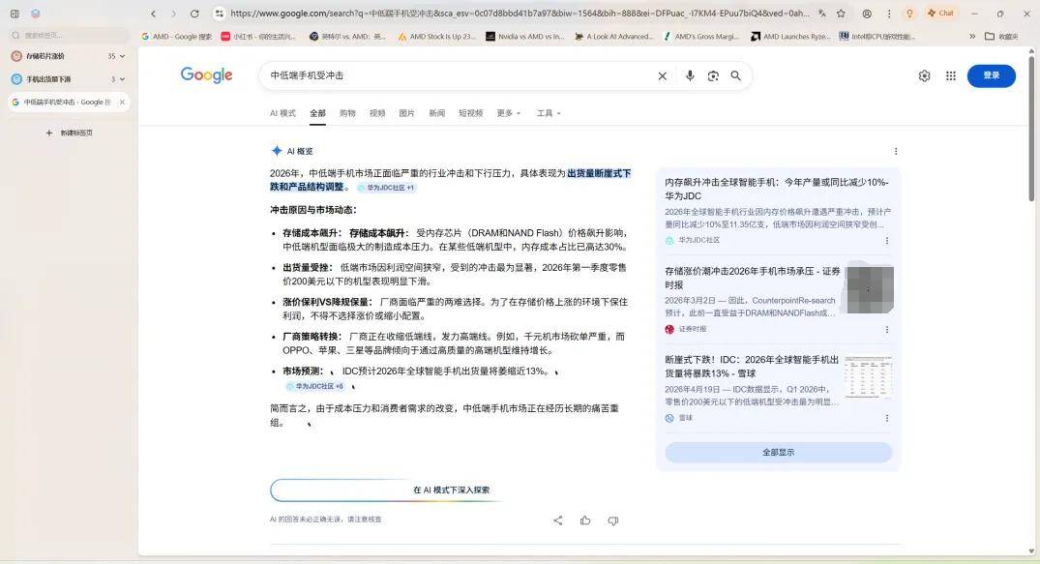
Task: Click the Chat icon in the title bar
Action: [939, 14]
